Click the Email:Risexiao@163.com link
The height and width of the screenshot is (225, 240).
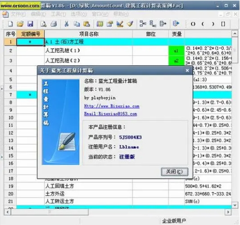(110, 114)
